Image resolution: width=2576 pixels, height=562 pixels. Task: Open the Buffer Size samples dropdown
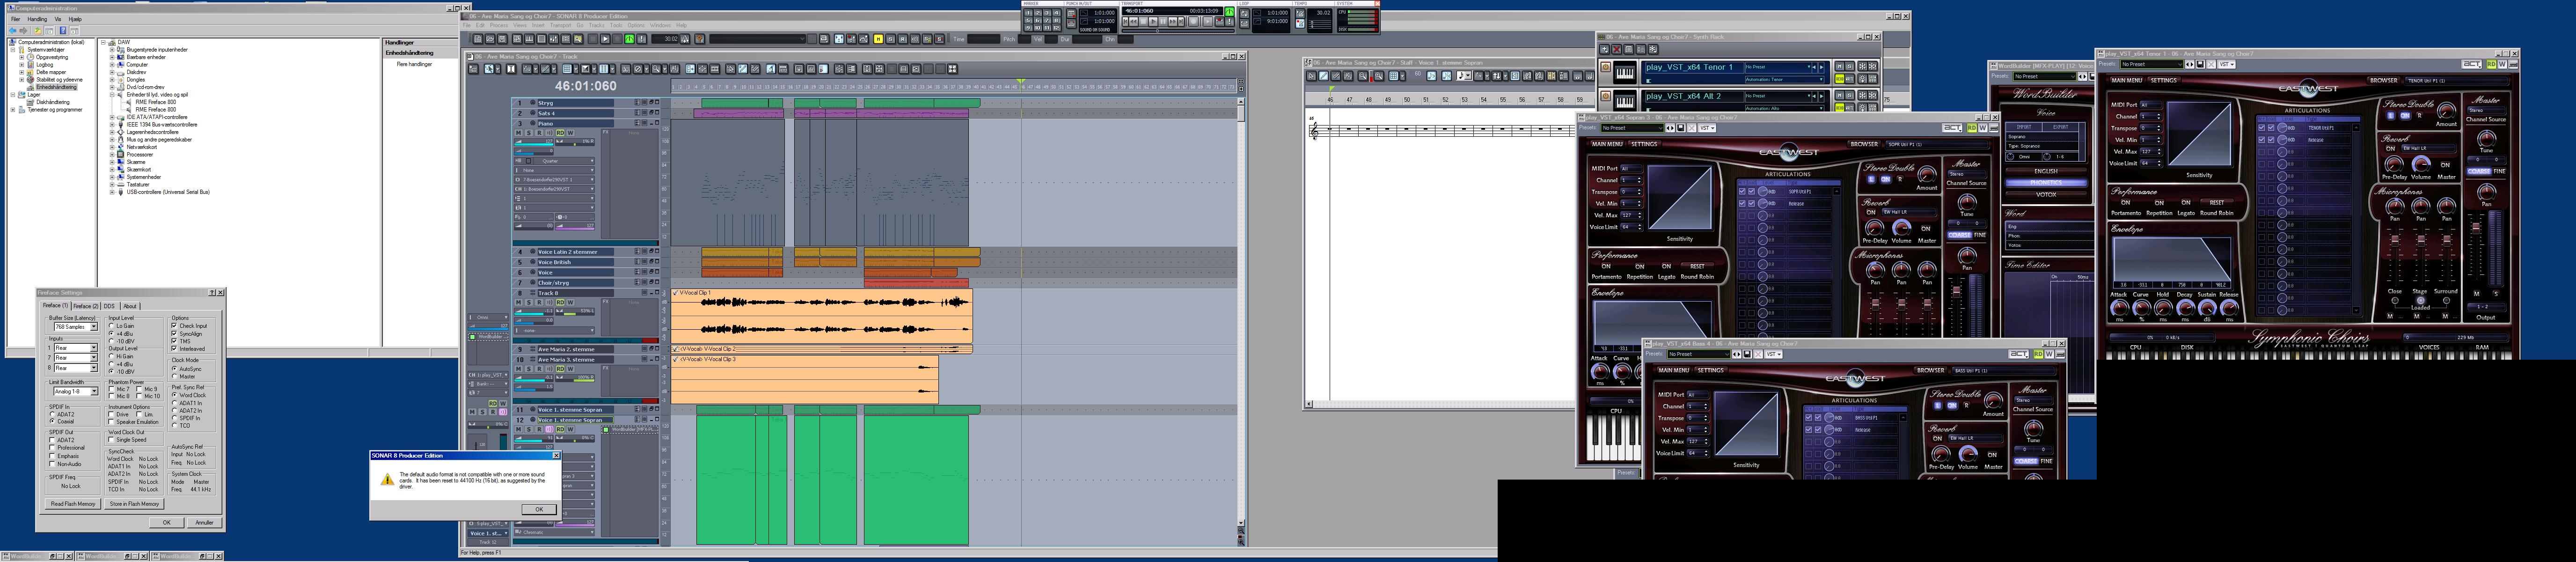(x=94, y=327)
